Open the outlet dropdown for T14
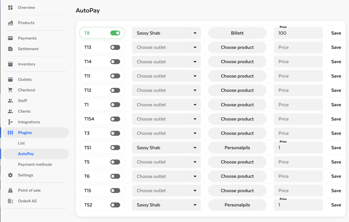 tap(195, 61)
